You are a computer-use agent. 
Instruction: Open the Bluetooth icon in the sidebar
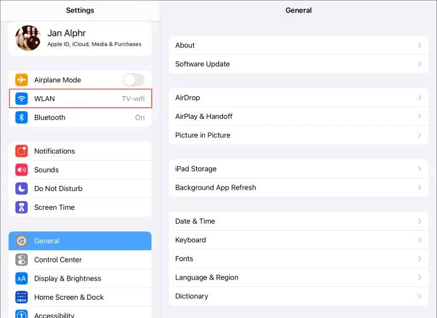(x=22, y=118)
